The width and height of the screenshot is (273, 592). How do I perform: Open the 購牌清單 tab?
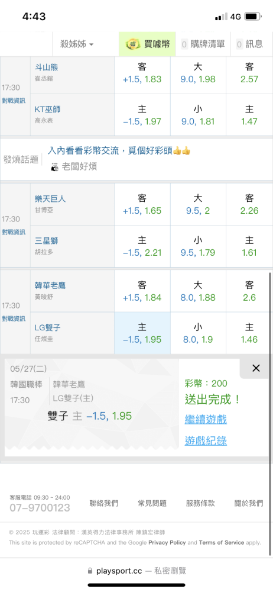coord(203,44)
